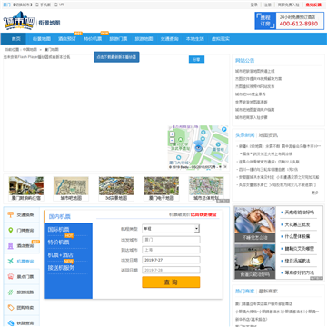The height and width of the screenshot is (327, 327).
Task: Zoom in with the mini map plus button
Action: point(172,134)
